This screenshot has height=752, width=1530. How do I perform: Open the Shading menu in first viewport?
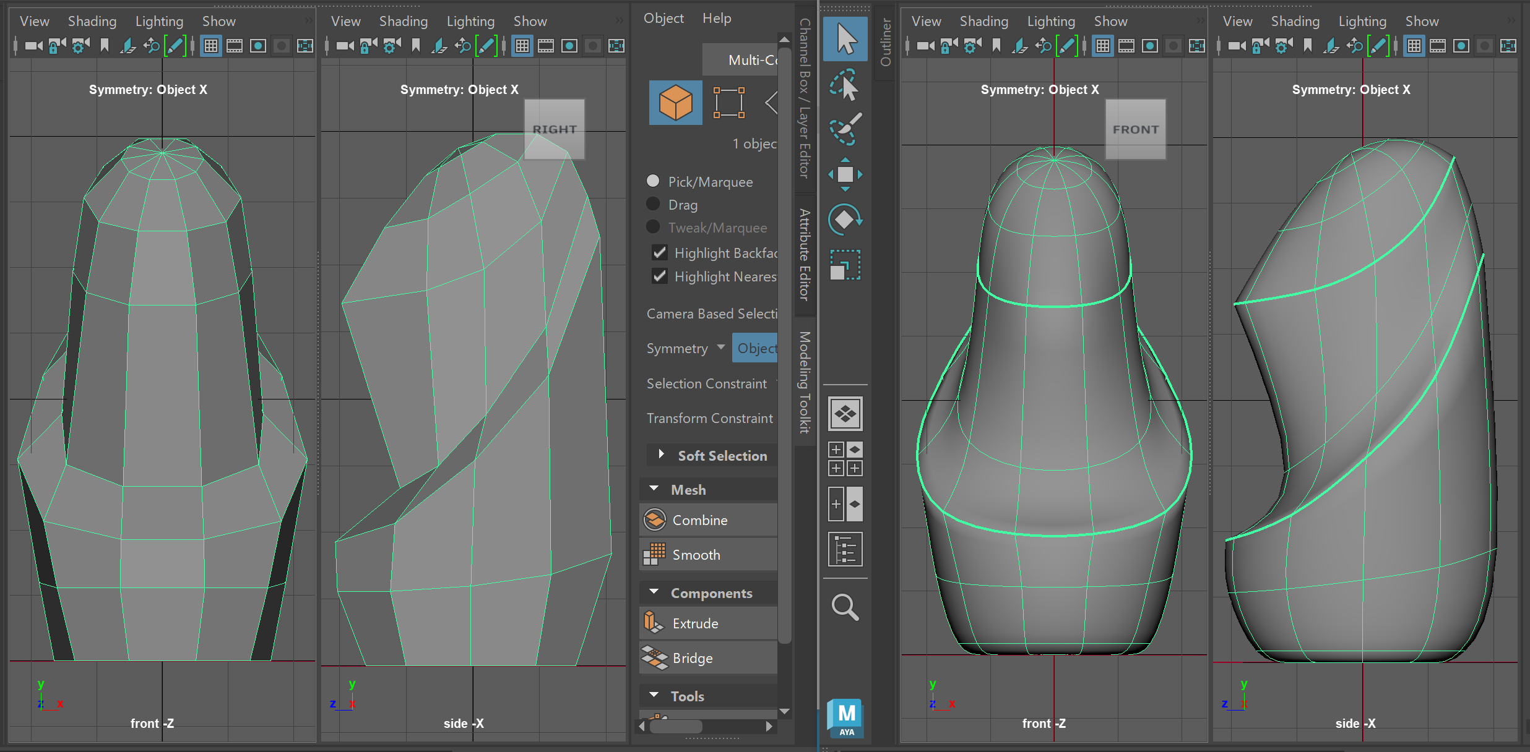[92, 21]
